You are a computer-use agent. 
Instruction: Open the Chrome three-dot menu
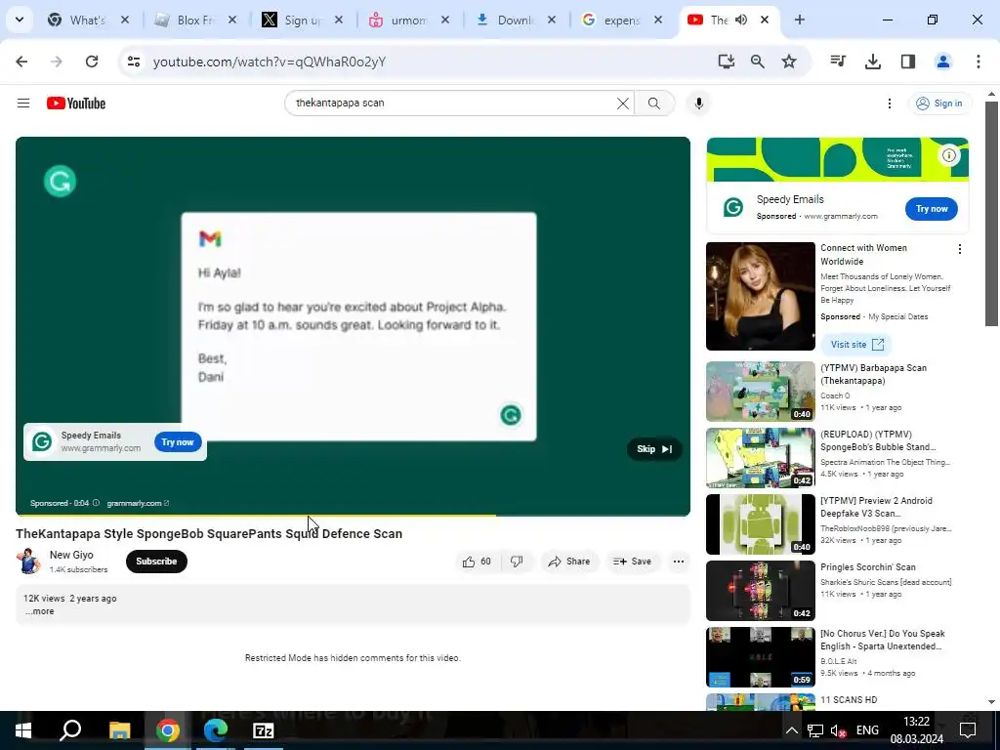(979, 62)
